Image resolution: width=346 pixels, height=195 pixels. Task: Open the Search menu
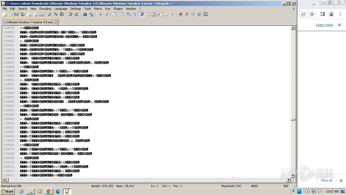tap(23, 9)
